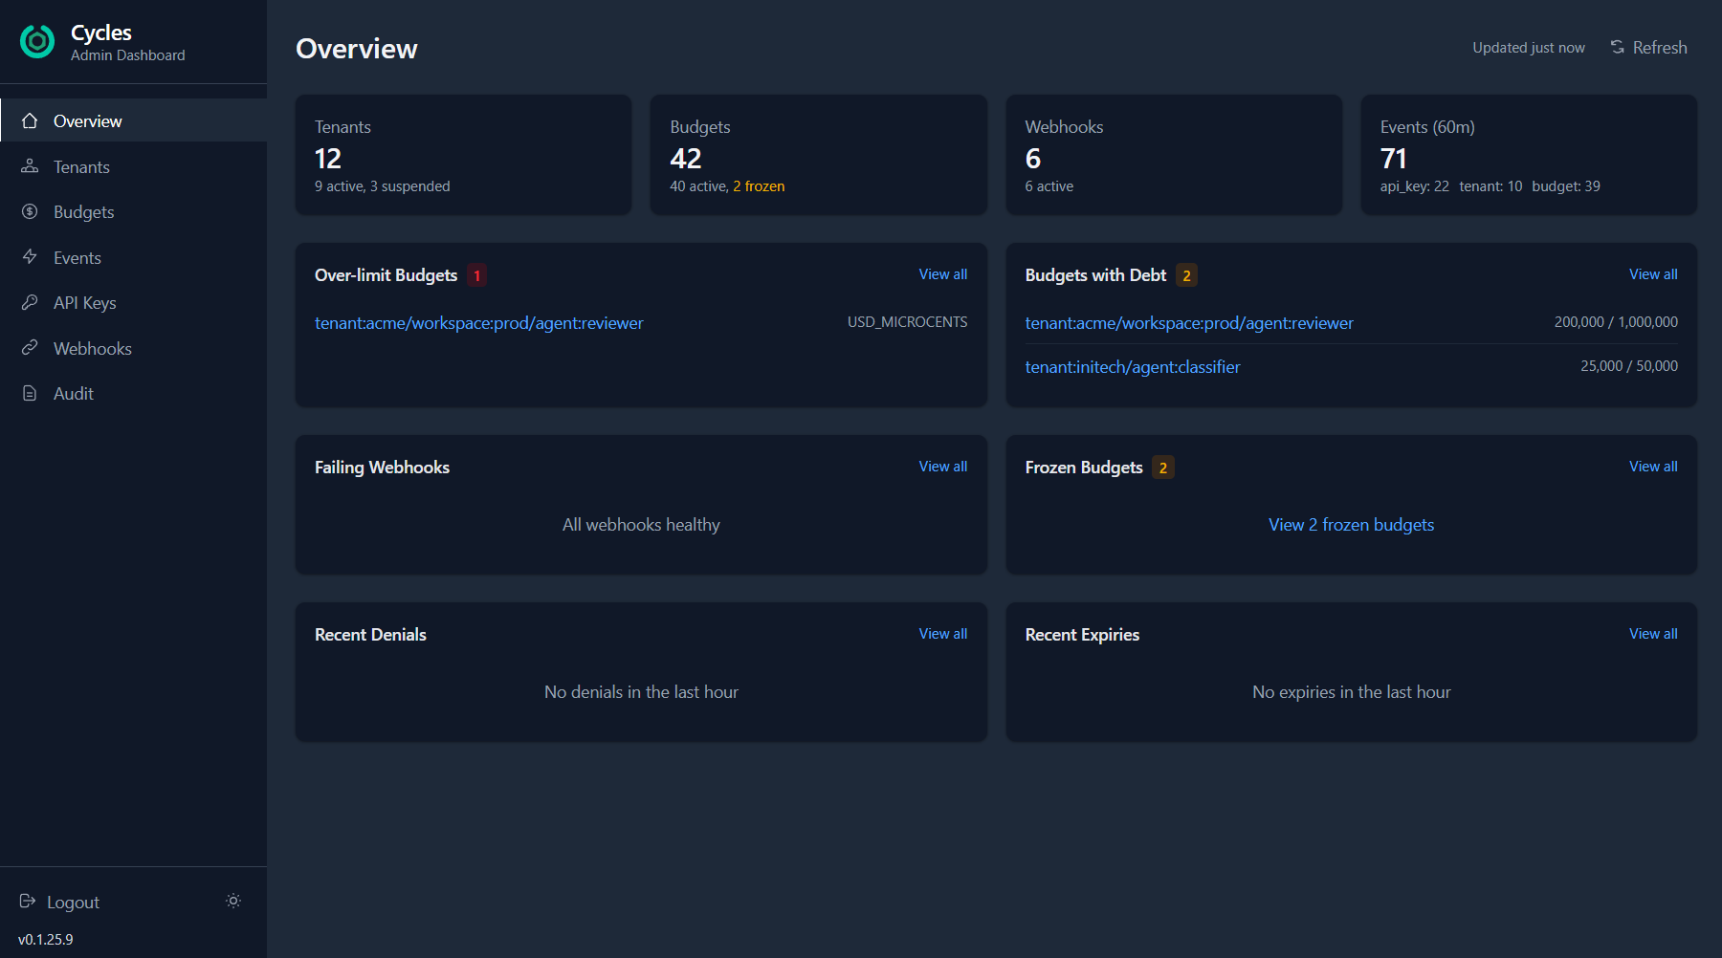Click the Frozen Budgets count badge
Viewport: 1722px width, 958px height.
point(1161,468)
